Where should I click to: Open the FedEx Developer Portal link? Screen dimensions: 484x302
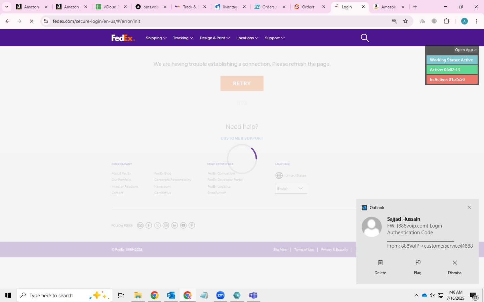coord(225,180)
